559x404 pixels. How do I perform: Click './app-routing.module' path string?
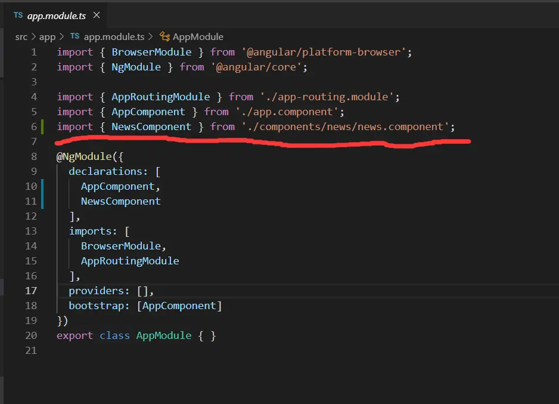[x=327, y=97]
